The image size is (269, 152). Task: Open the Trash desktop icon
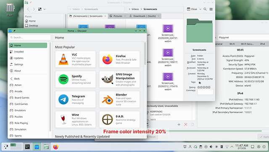[10, 10]
